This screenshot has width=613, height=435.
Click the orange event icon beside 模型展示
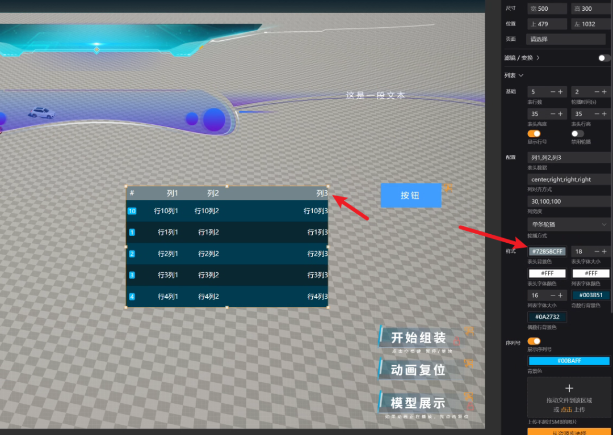[x=469, y=397]
